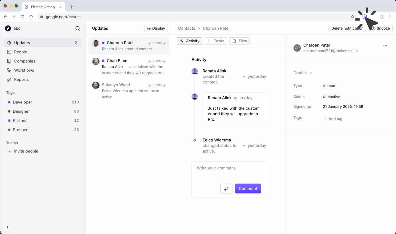Switch to the Files tab
Screen dimensions: 396x234
(x=240, y=41)
